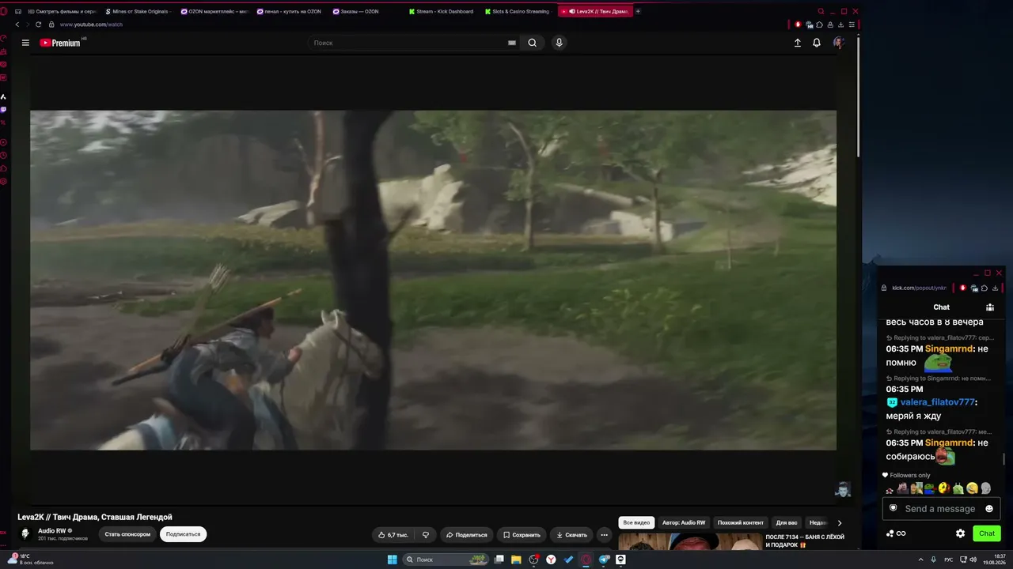Open a new browser tab with plus

coord(638,11)
